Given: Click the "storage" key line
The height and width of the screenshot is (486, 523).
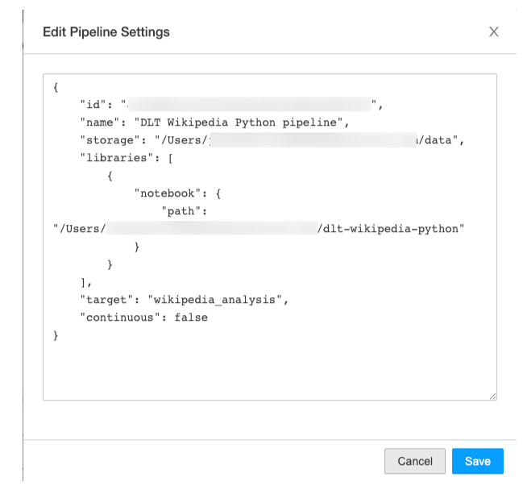Looking at the screenshot, I should [x=107, y=140].
